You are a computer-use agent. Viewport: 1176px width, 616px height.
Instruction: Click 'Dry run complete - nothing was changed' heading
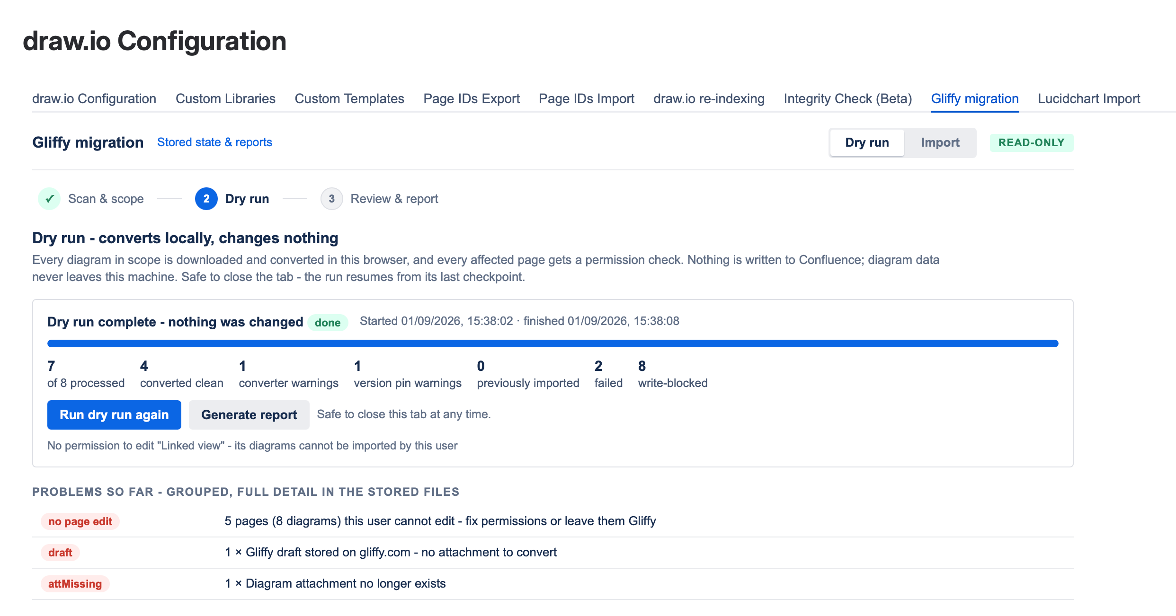point(175,322)
